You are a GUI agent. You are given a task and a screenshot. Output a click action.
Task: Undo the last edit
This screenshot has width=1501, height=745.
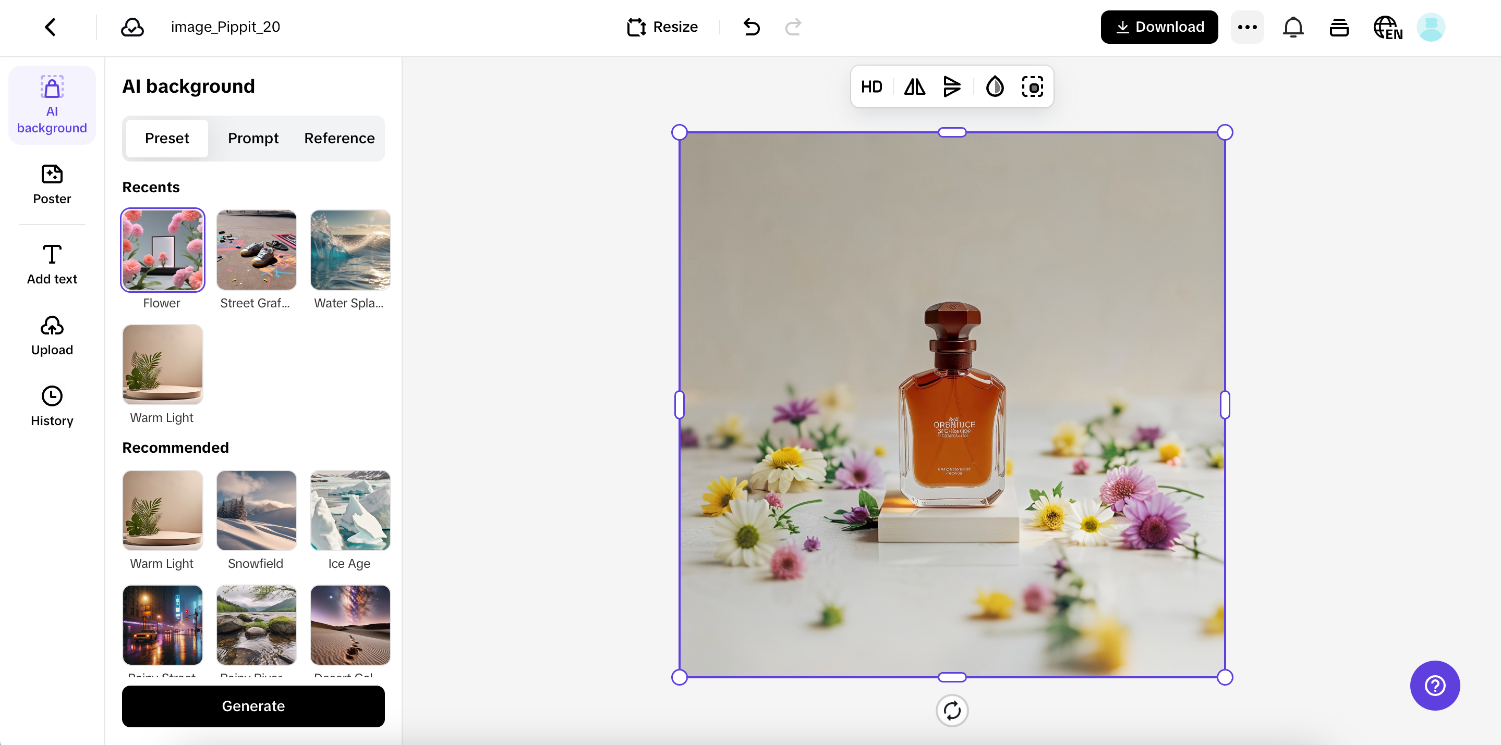pyautogui.click(x=751, y=27)
